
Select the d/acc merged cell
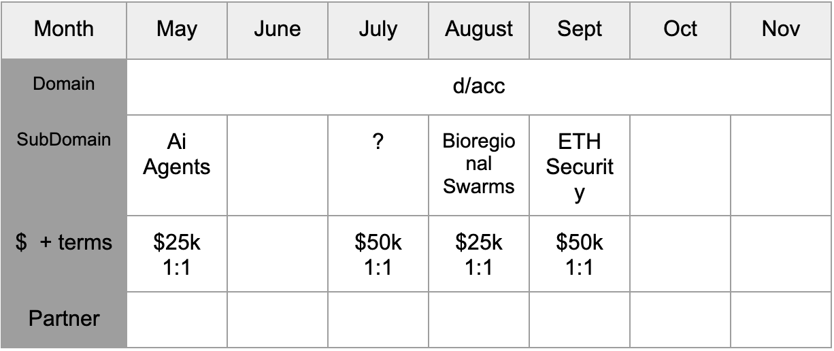click(479, 87)
